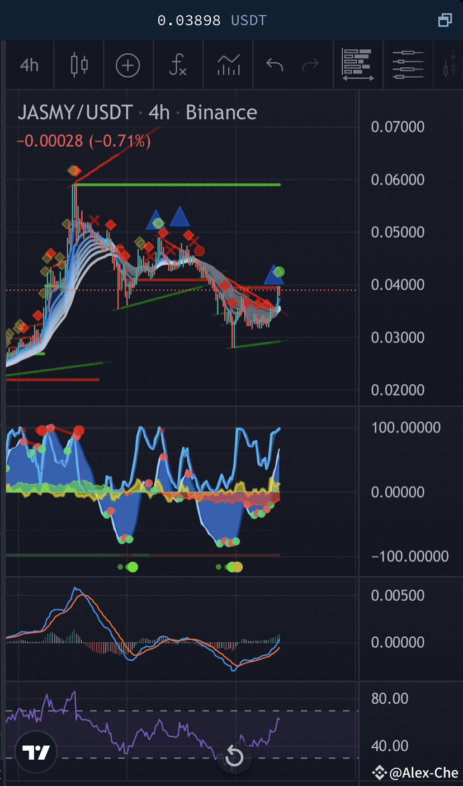This screenshot has width=463, height=786.
Task: Click the redo arrow in the toolbar
Action: 311,65
